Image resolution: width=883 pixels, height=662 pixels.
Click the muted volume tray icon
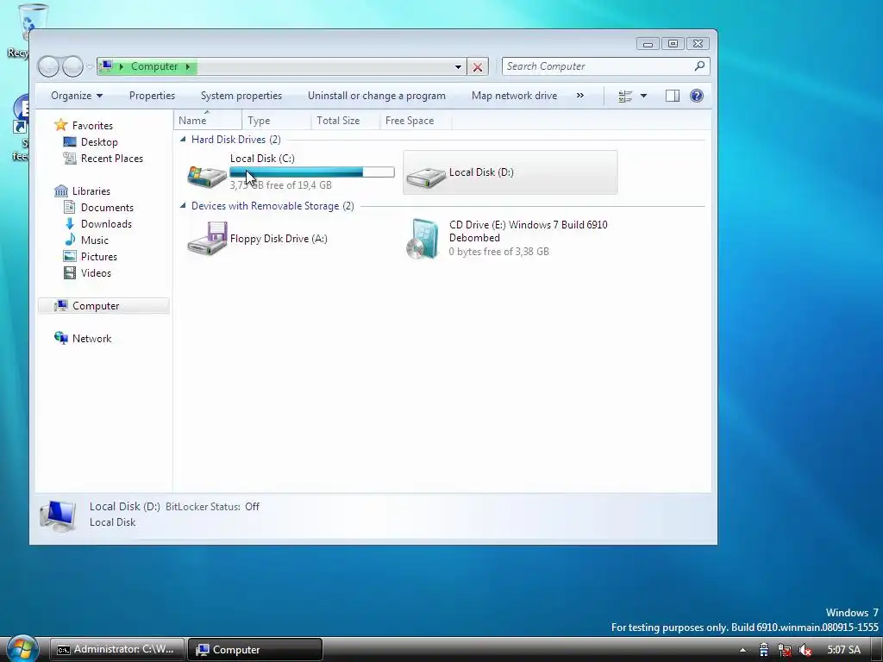(x=805, y=650)
